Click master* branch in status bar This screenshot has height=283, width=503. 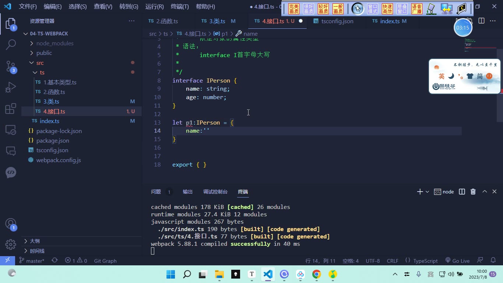pyautogui.click(x=32, y=261)
